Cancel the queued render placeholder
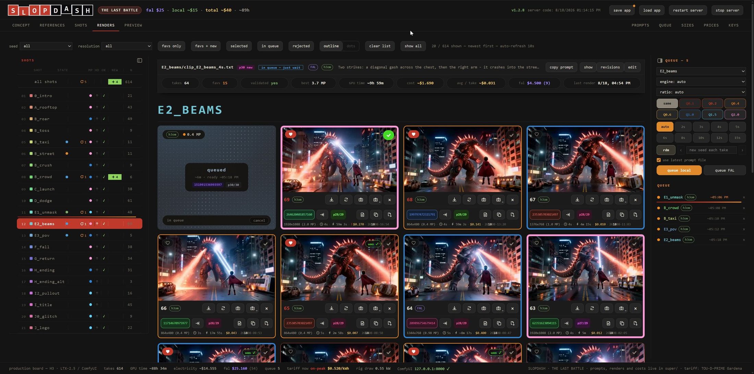Image resolution: width=754 pixels, height=374 pixels. pyautogui.click(x=259, y=220)
